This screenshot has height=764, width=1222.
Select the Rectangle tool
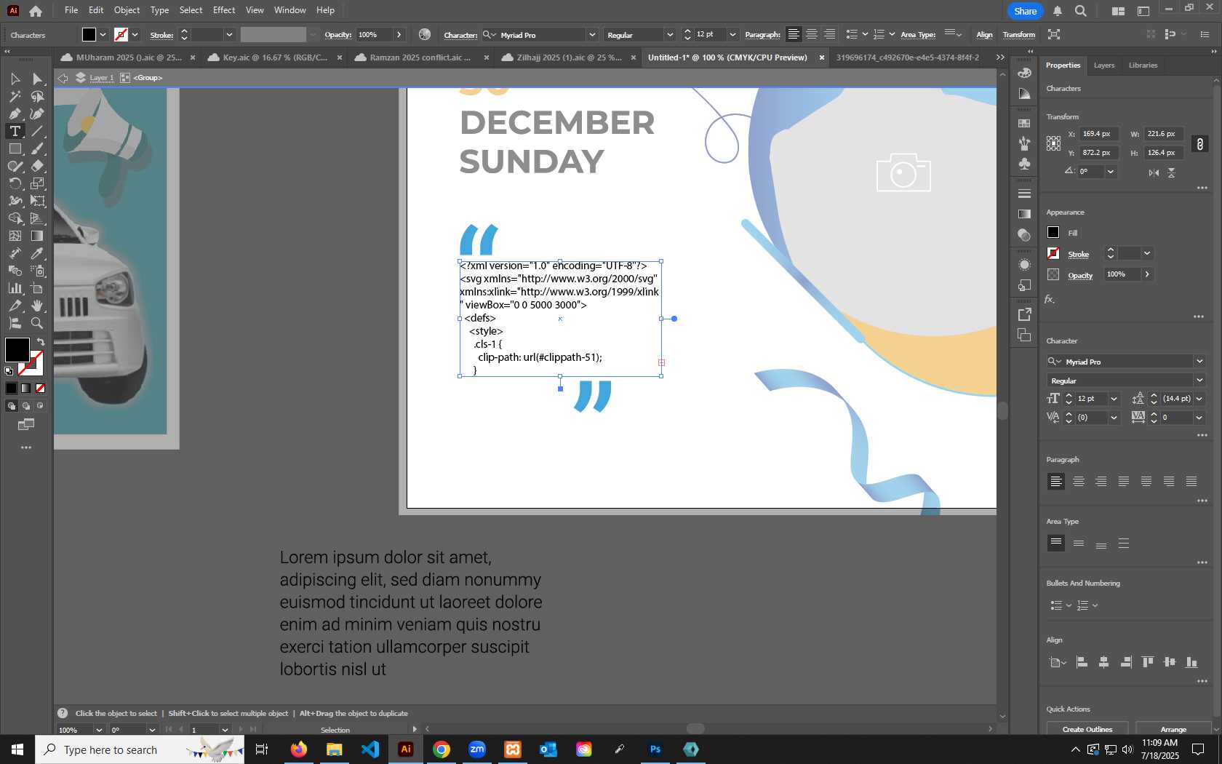tap(15, 148)
